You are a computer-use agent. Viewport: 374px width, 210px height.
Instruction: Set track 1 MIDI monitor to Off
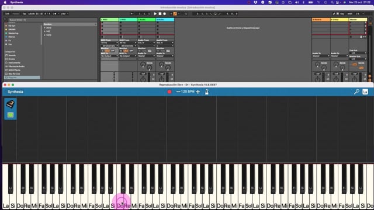coord(113,51)
